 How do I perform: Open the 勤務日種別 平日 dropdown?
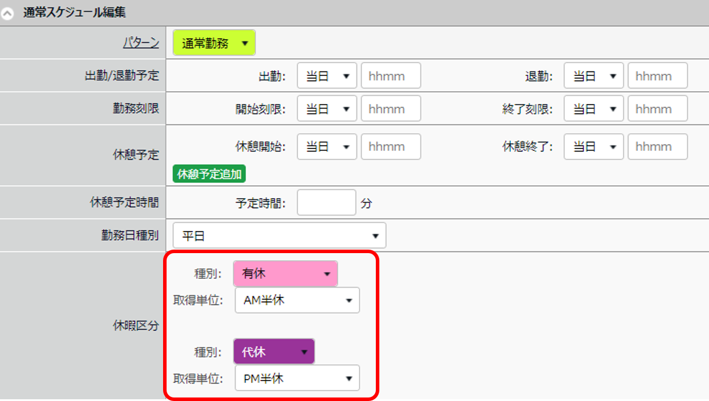tap(279, 236)
